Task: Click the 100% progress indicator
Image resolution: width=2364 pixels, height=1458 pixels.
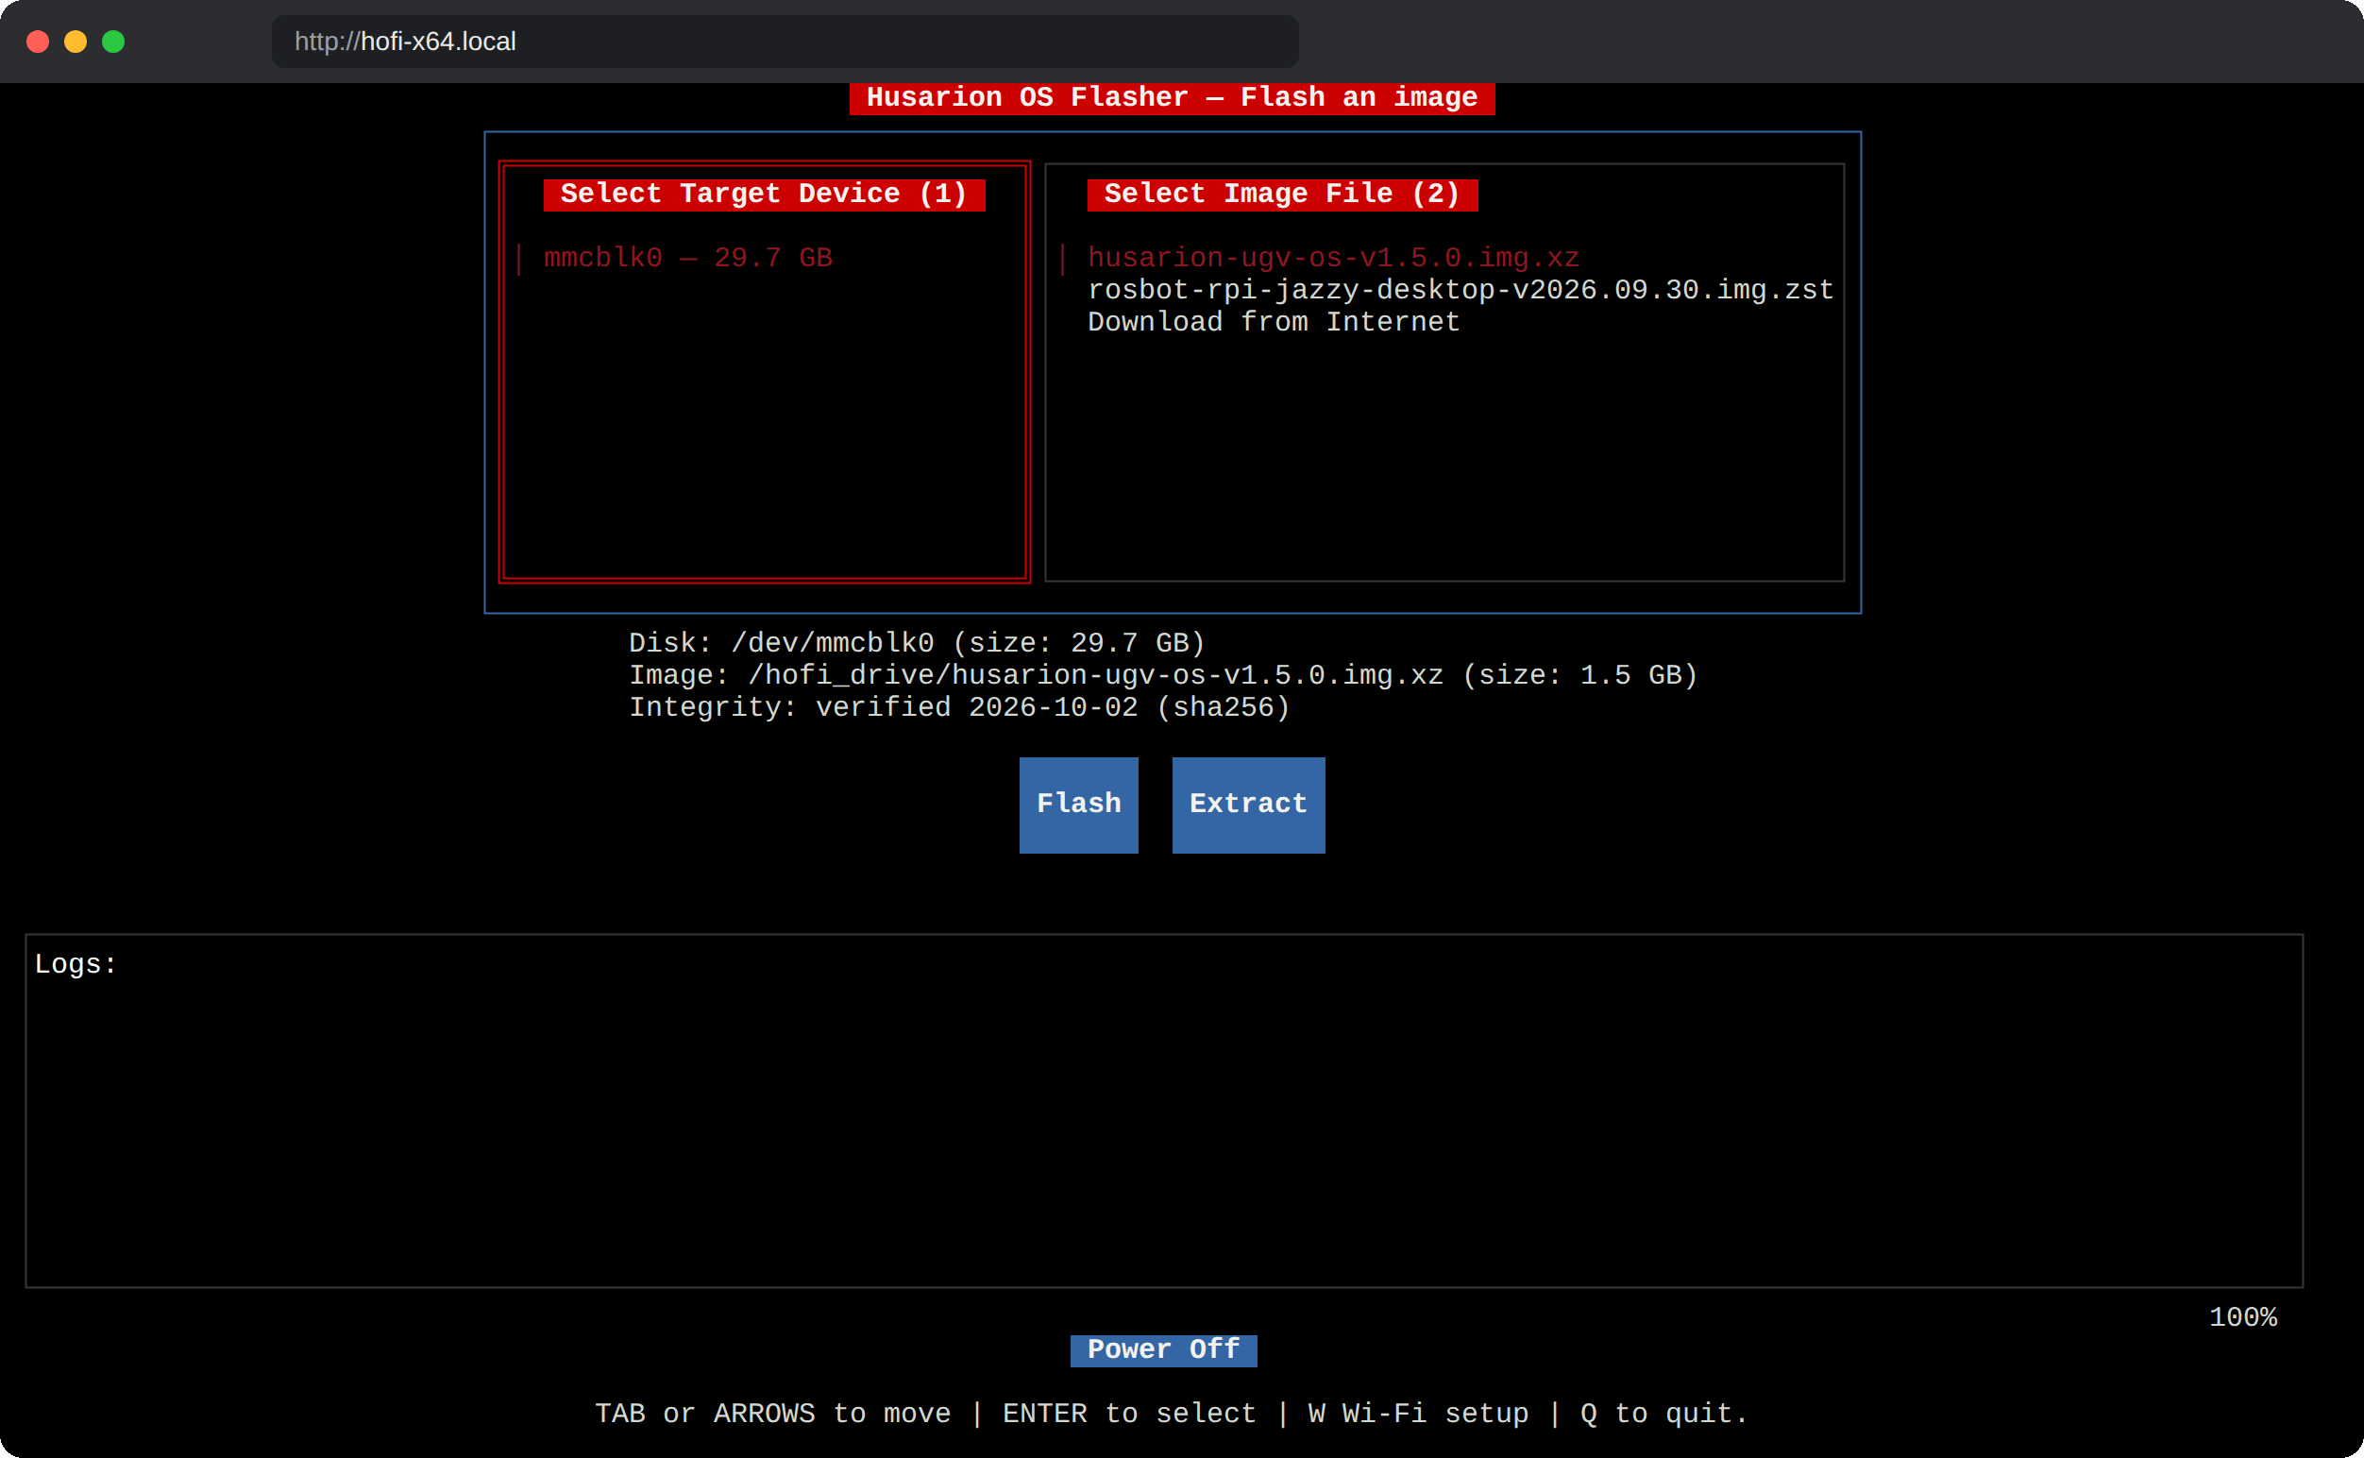Action: point(2241,1317)
